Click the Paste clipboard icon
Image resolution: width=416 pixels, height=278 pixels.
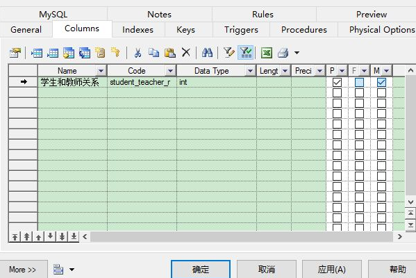170,53
